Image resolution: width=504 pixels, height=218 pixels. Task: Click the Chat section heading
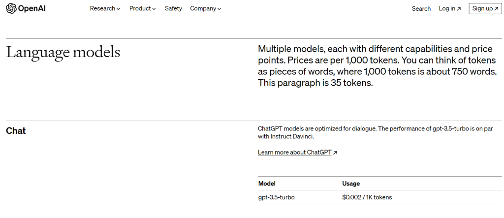tap(16, 131)
